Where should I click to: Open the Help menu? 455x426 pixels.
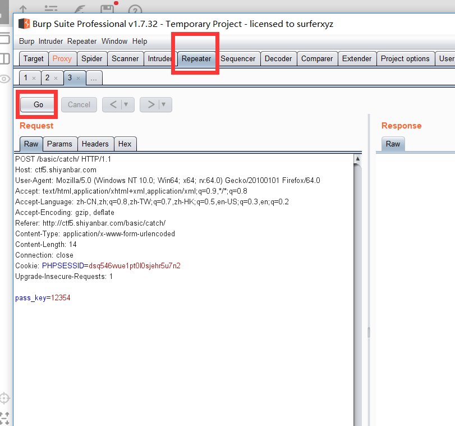(140, 41)
